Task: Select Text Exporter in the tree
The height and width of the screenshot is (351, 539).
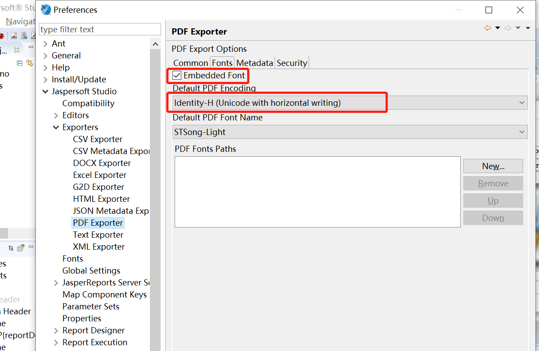Action: [98, 235]
